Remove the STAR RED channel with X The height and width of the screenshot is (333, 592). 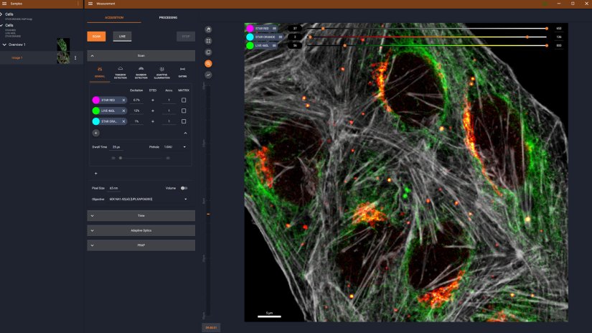[123, 100]
